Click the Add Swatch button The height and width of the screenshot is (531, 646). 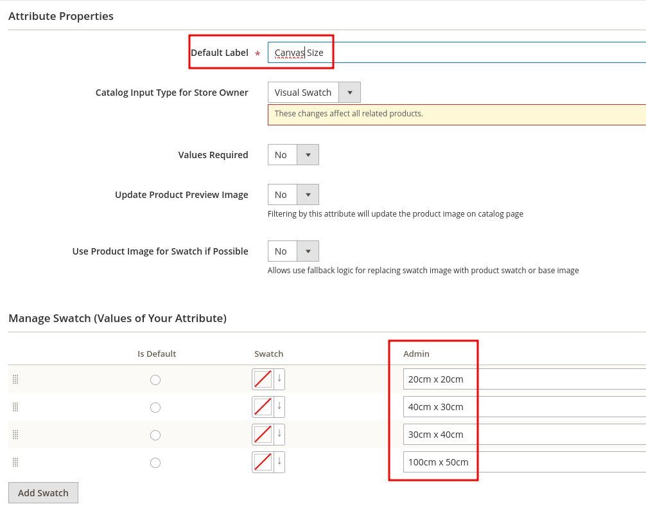[x=43, y=493]
